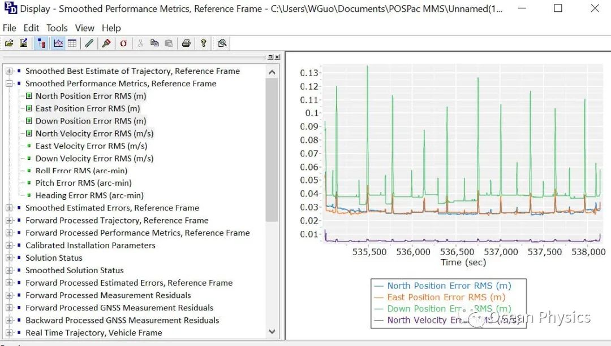Select Heading Error RMS (arc-min) item
This screenshot has height=346, width=611.
point(89,195)
